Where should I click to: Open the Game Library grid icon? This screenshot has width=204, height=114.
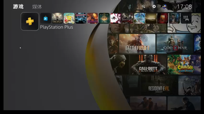click(x=186, y=18)
